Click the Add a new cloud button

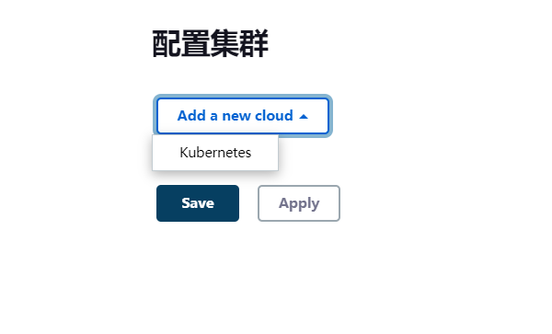coord(243,116)
